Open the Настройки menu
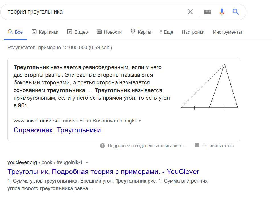Image resolution: width=272 pixels, height=197 pixels. (193, 32)
